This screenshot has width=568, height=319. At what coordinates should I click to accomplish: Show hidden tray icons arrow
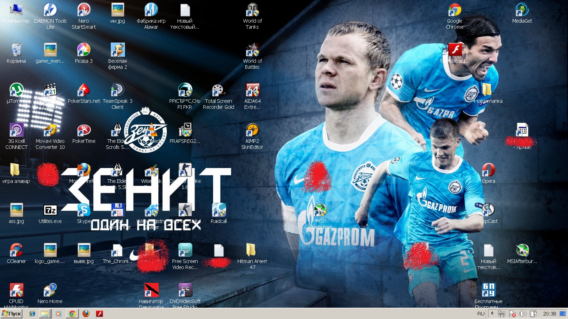pos(492,313)
